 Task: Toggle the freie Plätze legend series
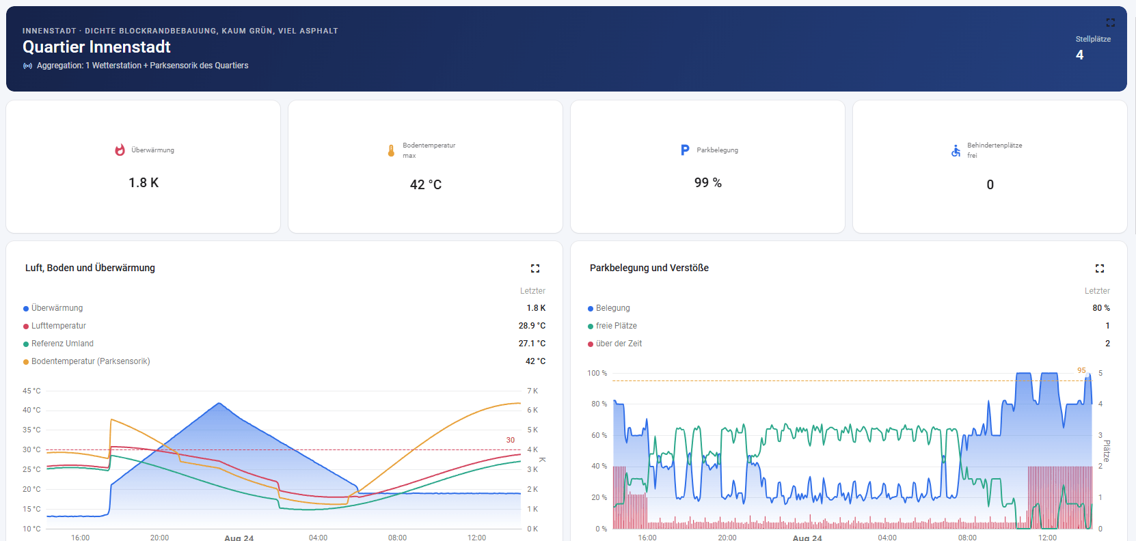[x=612, y=326]
